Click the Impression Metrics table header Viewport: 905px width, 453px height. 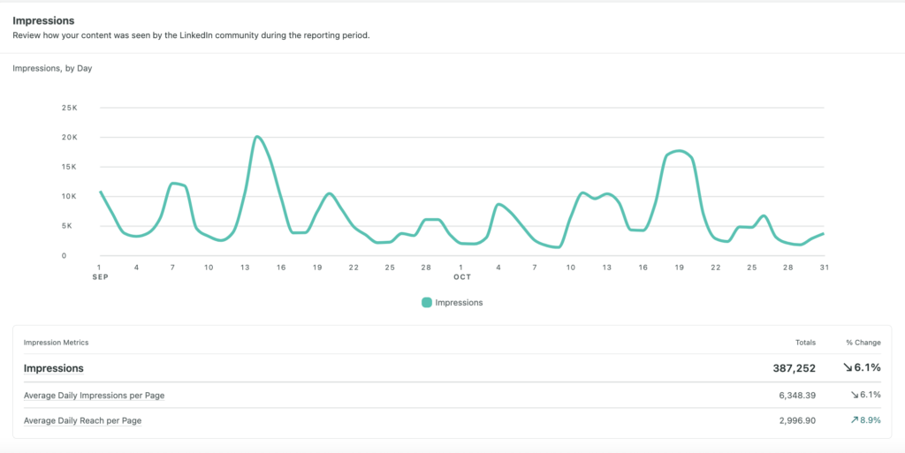pyautogui.click(x=56, y=343)
